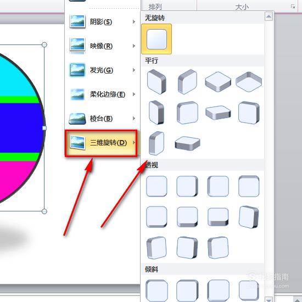
Task: Apply Perspective Above preset starting 透视 second row
Action: point(156,217)
